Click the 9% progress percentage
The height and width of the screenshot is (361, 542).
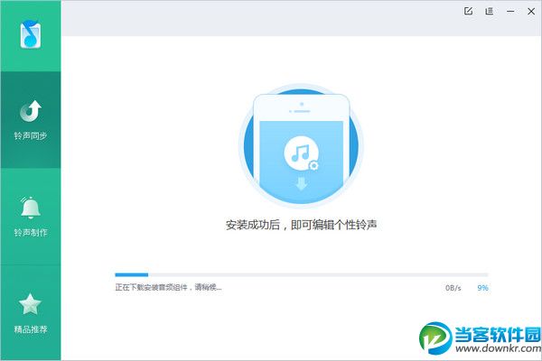tap(483, 288)
